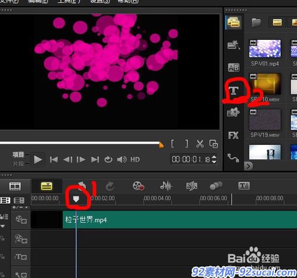Open the FX Filter library
The width and height of the screenshot is (297, 278).
tap(233, 135)
